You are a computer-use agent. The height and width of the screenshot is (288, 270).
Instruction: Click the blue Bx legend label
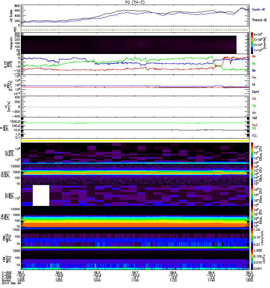(x=254, y=71)
